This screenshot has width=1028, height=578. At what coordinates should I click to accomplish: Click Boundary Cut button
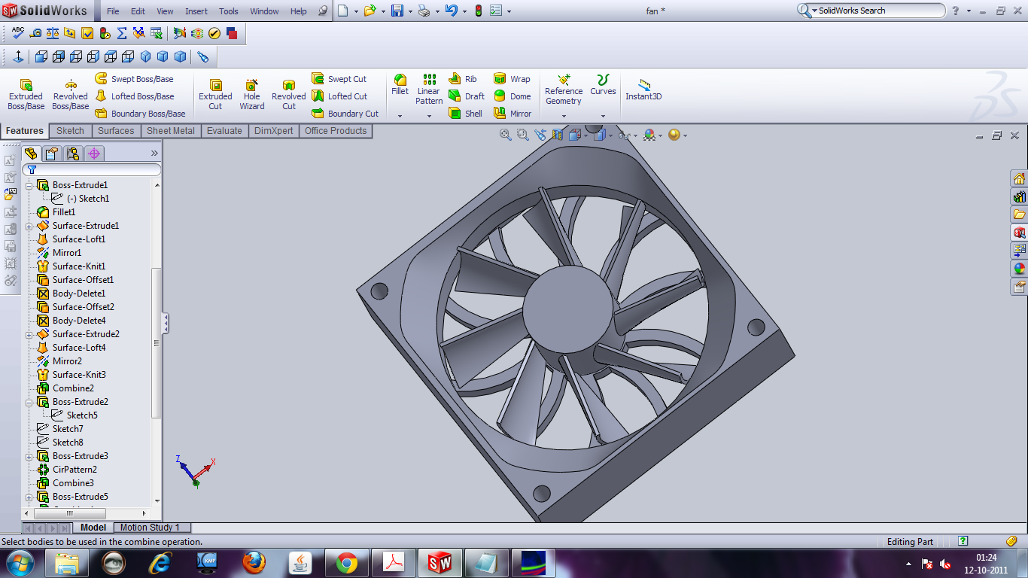pos(345,114)
